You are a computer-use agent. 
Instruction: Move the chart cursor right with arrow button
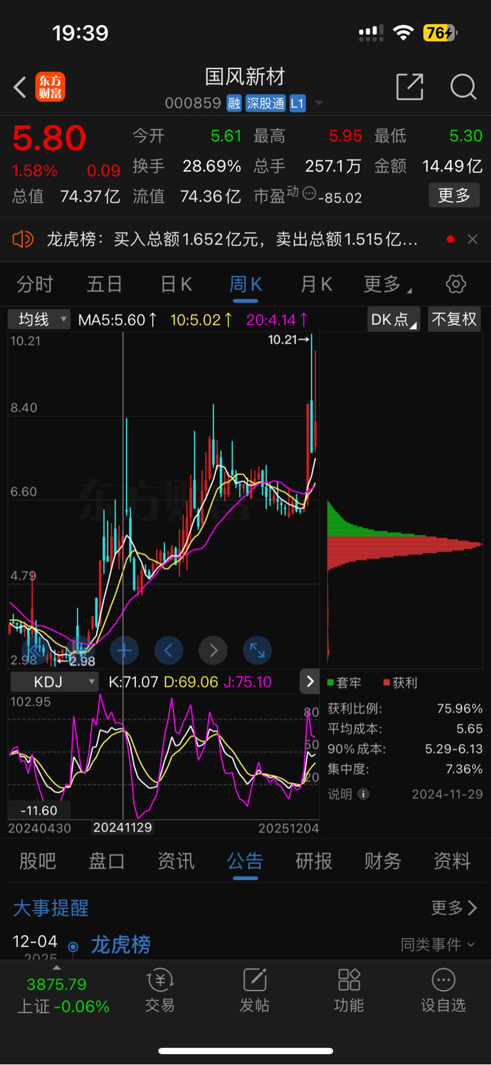point(213,651)
